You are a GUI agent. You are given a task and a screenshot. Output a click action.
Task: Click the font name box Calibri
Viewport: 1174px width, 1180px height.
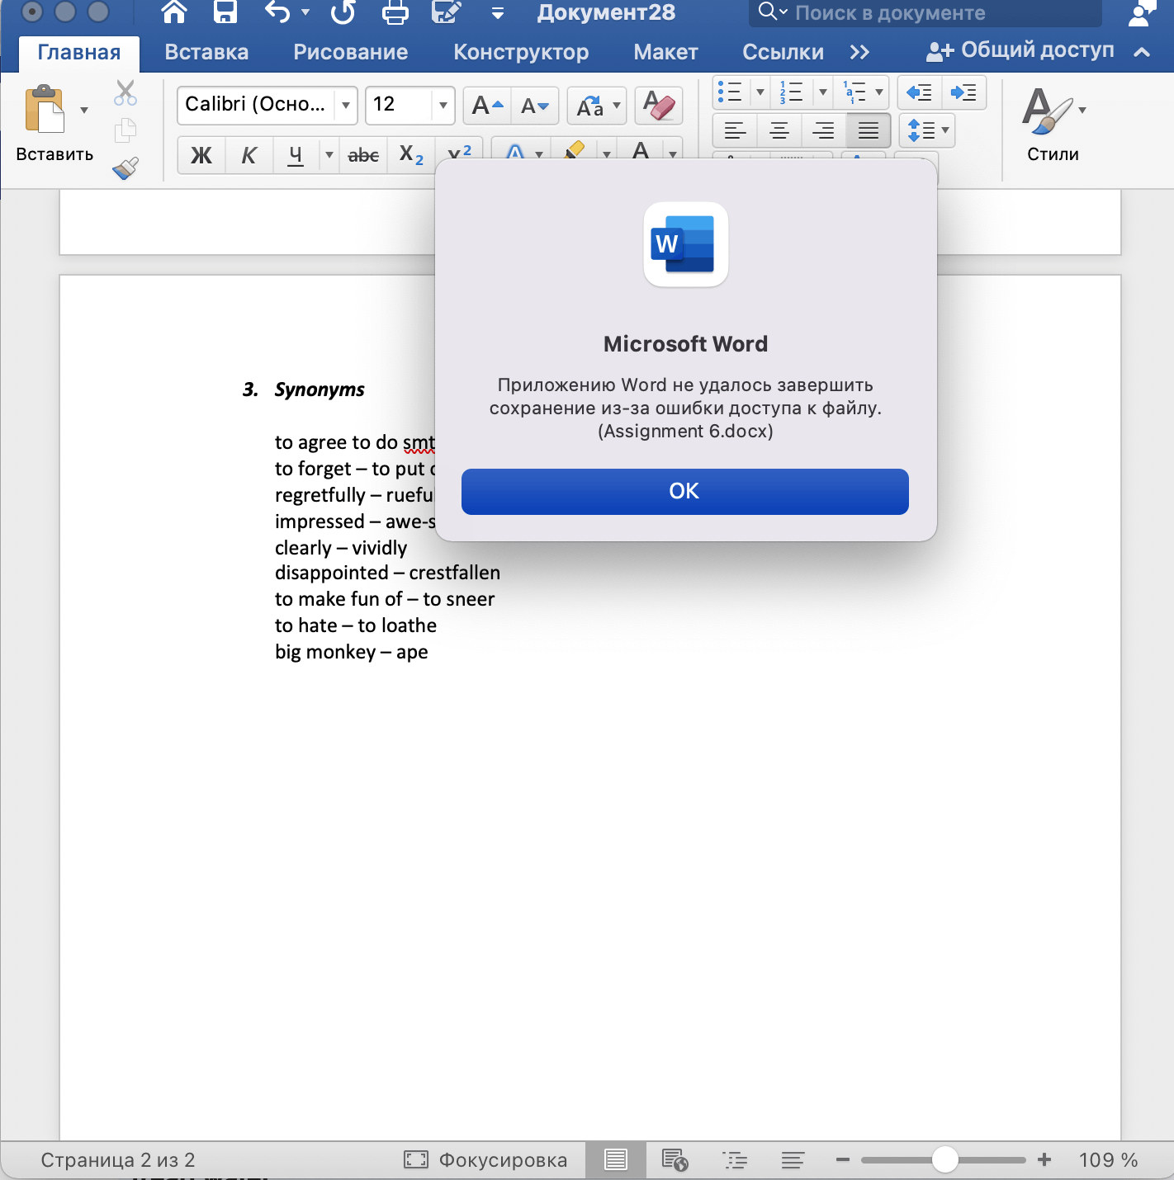click(255, 105)
